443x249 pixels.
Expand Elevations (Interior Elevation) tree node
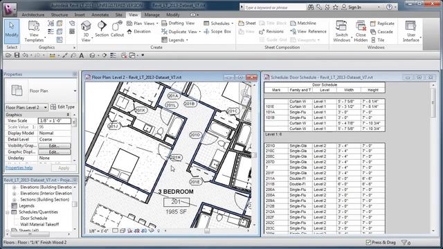(14, 194)
